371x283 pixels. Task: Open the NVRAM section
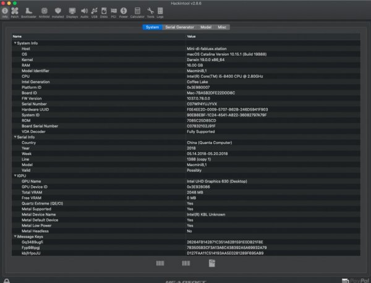pyautogui.click(x=45, y=13)
